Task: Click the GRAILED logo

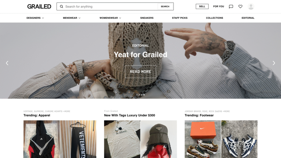Action: pyautogui.click(x=39, y=7)
